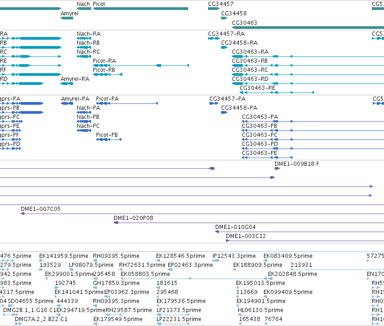Viewport: 384px width, 326px height.
Task: Click EST EP03962.3prime
Action: click(x=107, y=297)
